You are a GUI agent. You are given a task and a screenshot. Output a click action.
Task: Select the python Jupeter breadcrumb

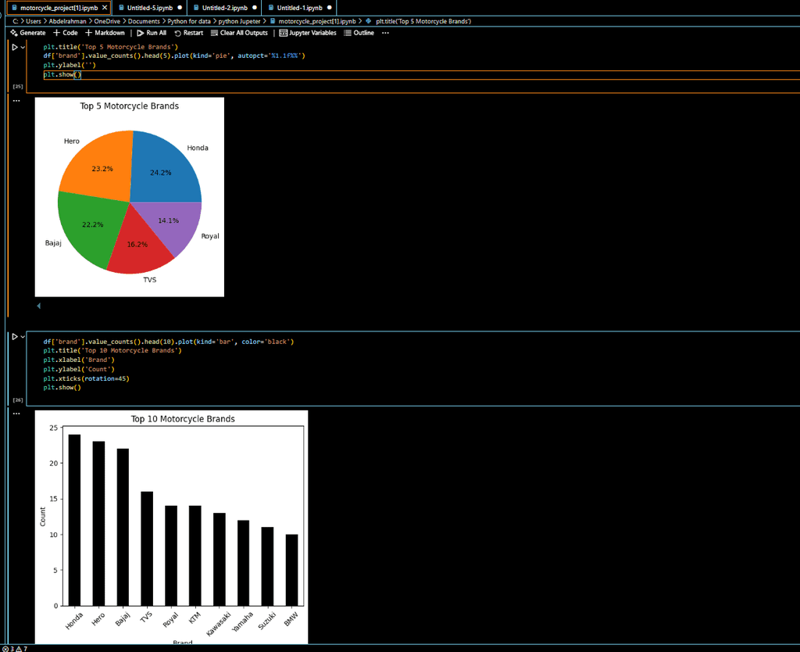[x=239, y=21]
